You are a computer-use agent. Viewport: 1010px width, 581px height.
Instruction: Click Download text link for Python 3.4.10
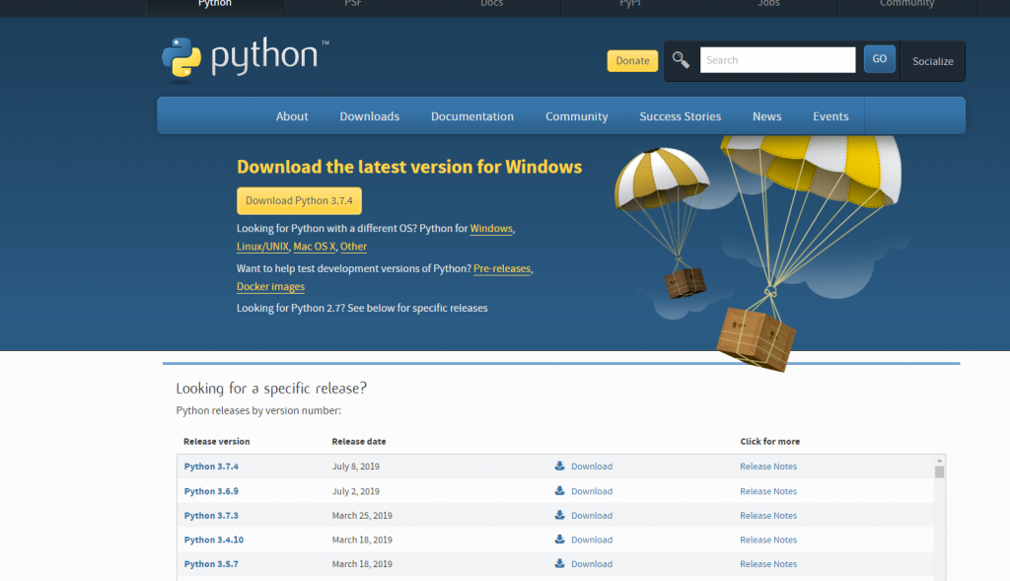tap(592, 540)
